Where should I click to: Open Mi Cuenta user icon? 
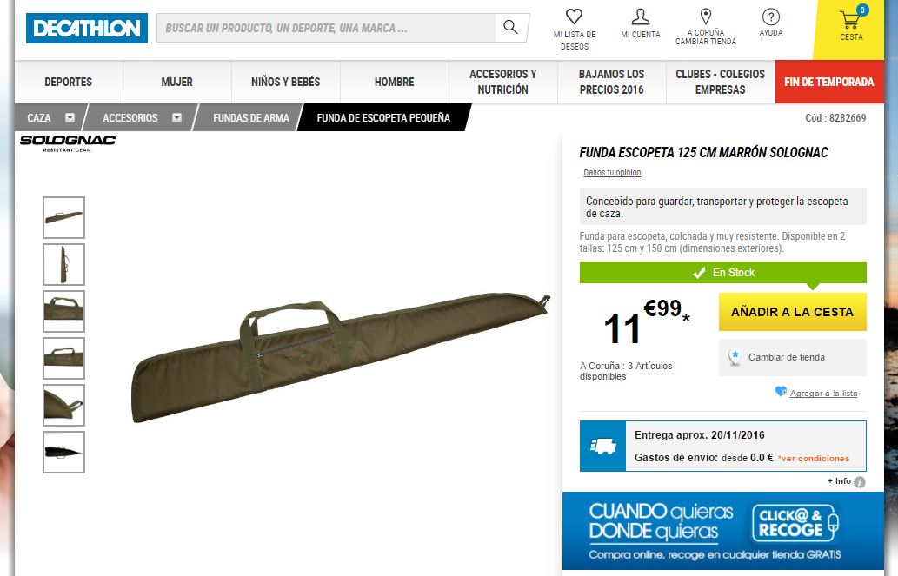[641, 17]
